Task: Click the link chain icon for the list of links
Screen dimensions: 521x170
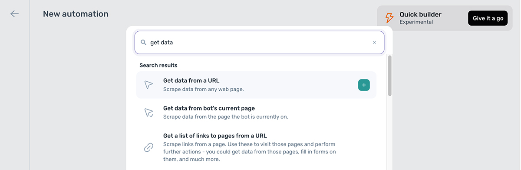Action: click(149, 147)
